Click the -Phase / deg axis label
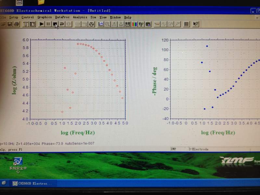 (x=154, y=81)
